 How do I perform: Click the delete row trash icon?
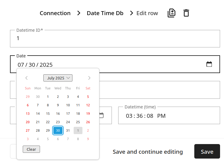tap(186, 13)
